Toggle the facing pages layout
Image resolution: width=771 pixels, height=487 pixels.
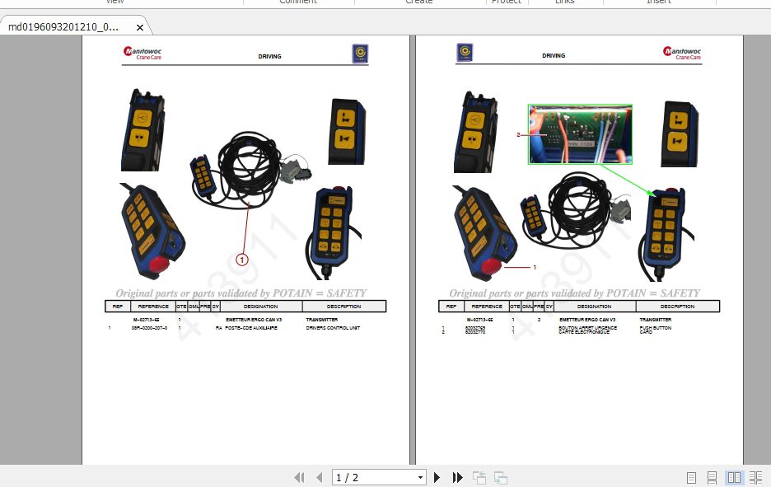pyautogui.click(x=734, y=478)
